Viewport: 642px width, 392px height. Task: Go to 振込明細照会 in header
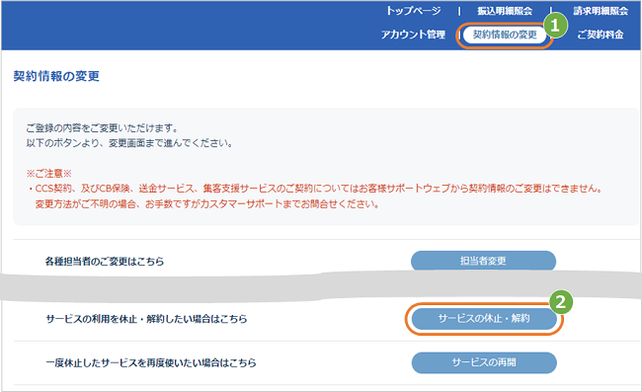coord(505,11)
